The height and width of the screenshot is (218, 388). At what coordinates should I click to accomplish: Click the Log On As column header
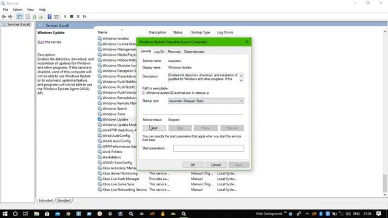(225, 32)
